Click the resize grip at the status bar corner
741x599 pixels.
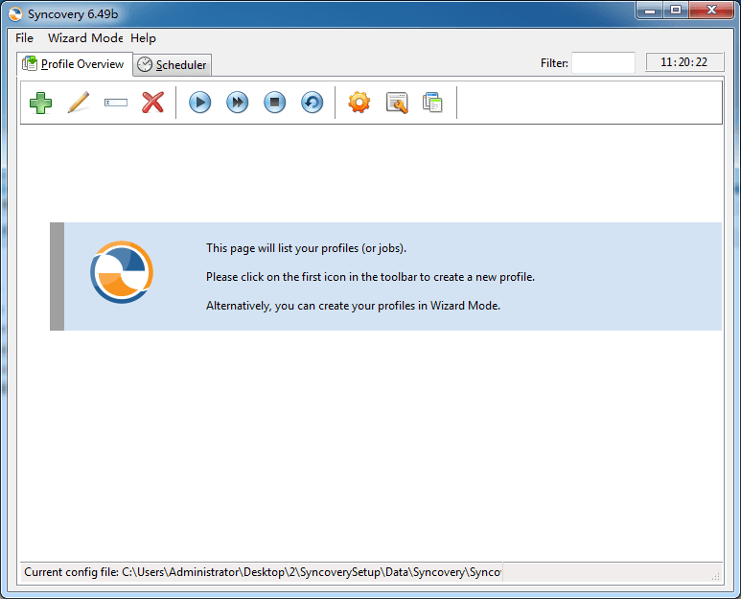(x=716, y=576)
